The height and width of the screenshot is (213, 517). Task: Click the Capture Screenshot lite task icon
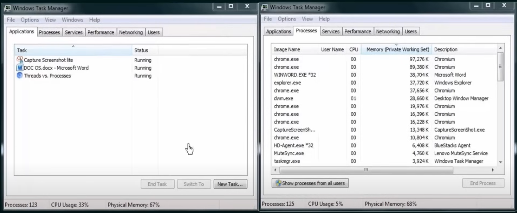pyautogui.click(x=20, y=59)
